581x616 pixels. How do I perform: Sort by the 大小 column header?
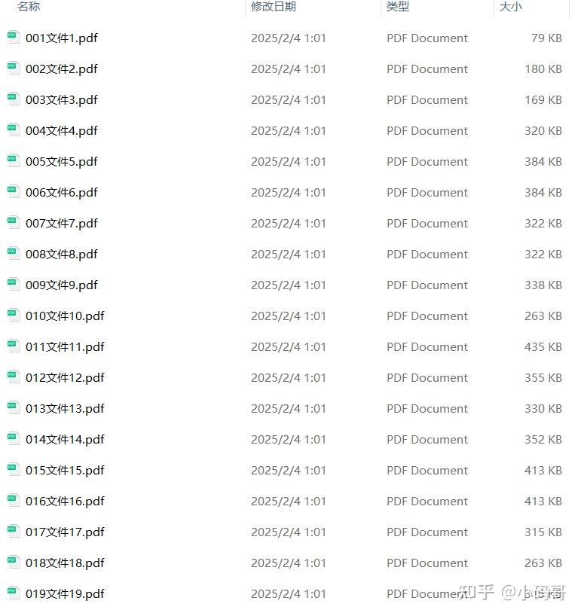[511, 7]
